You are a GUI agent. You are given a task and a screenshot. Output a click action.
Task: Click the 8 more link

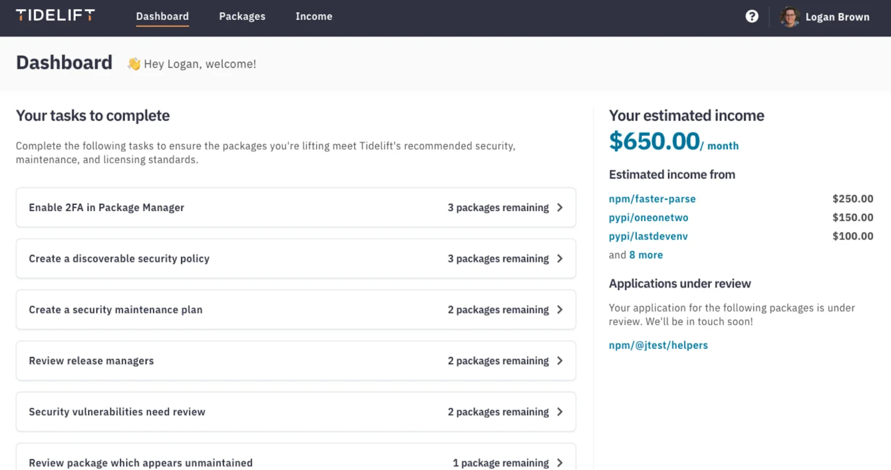point(646,255)
